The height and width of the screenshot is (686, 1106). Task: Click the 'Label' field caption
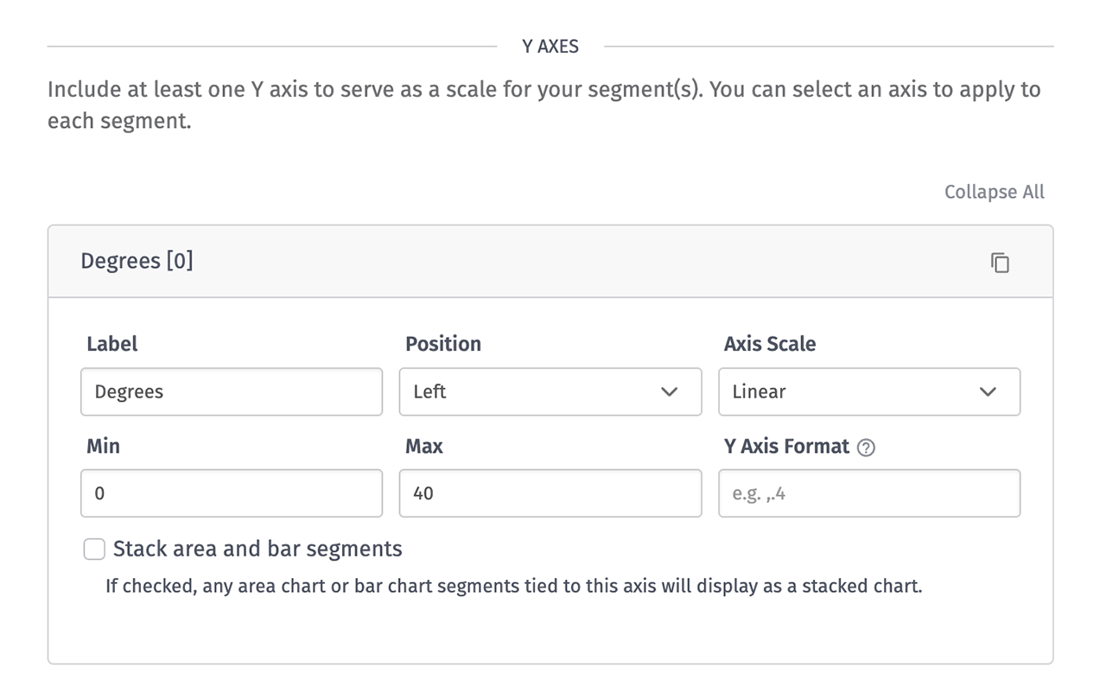point(112,344)
